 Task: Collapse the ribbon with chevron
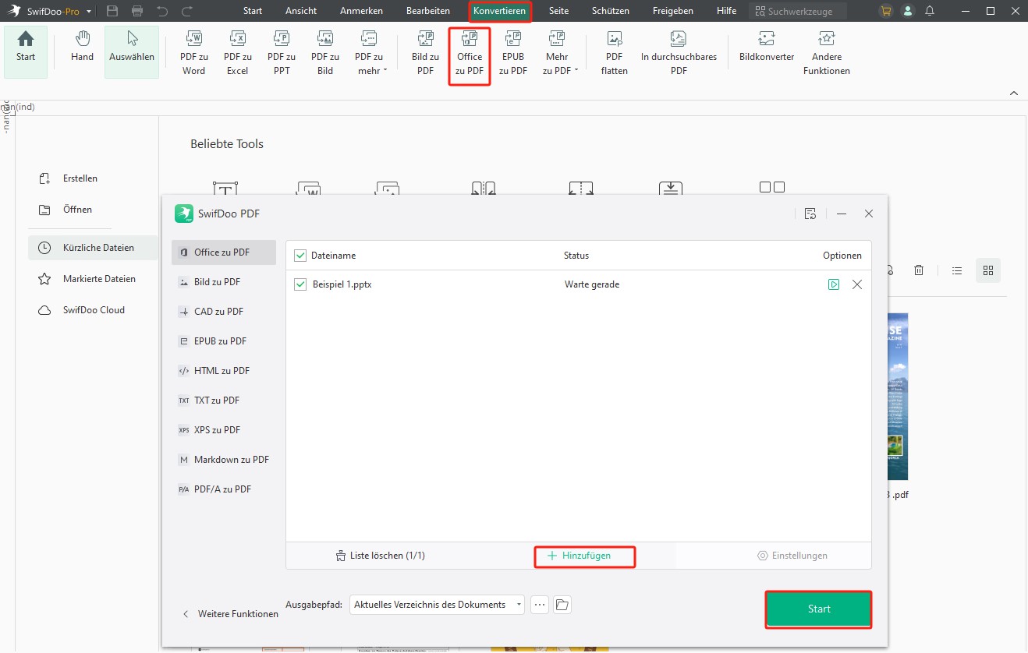1014,93
